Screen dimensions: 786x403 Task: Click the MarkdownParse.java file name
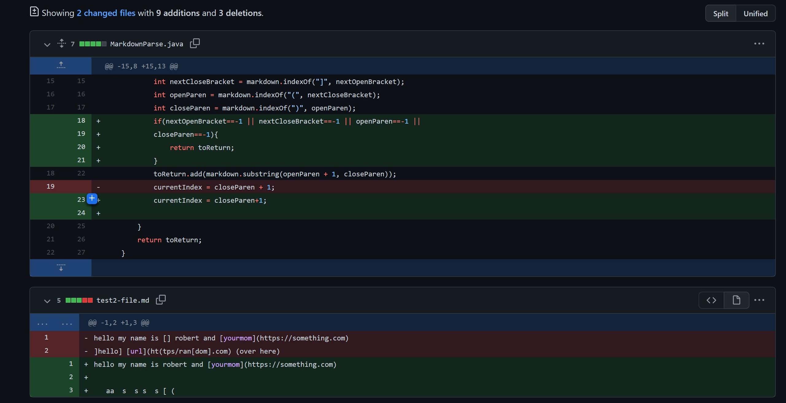pos(147,44)
